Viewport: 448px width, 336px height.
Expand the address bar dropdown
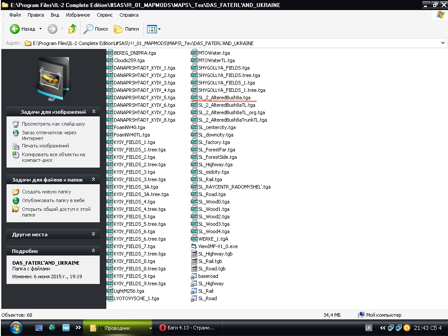tap(443, 43)
